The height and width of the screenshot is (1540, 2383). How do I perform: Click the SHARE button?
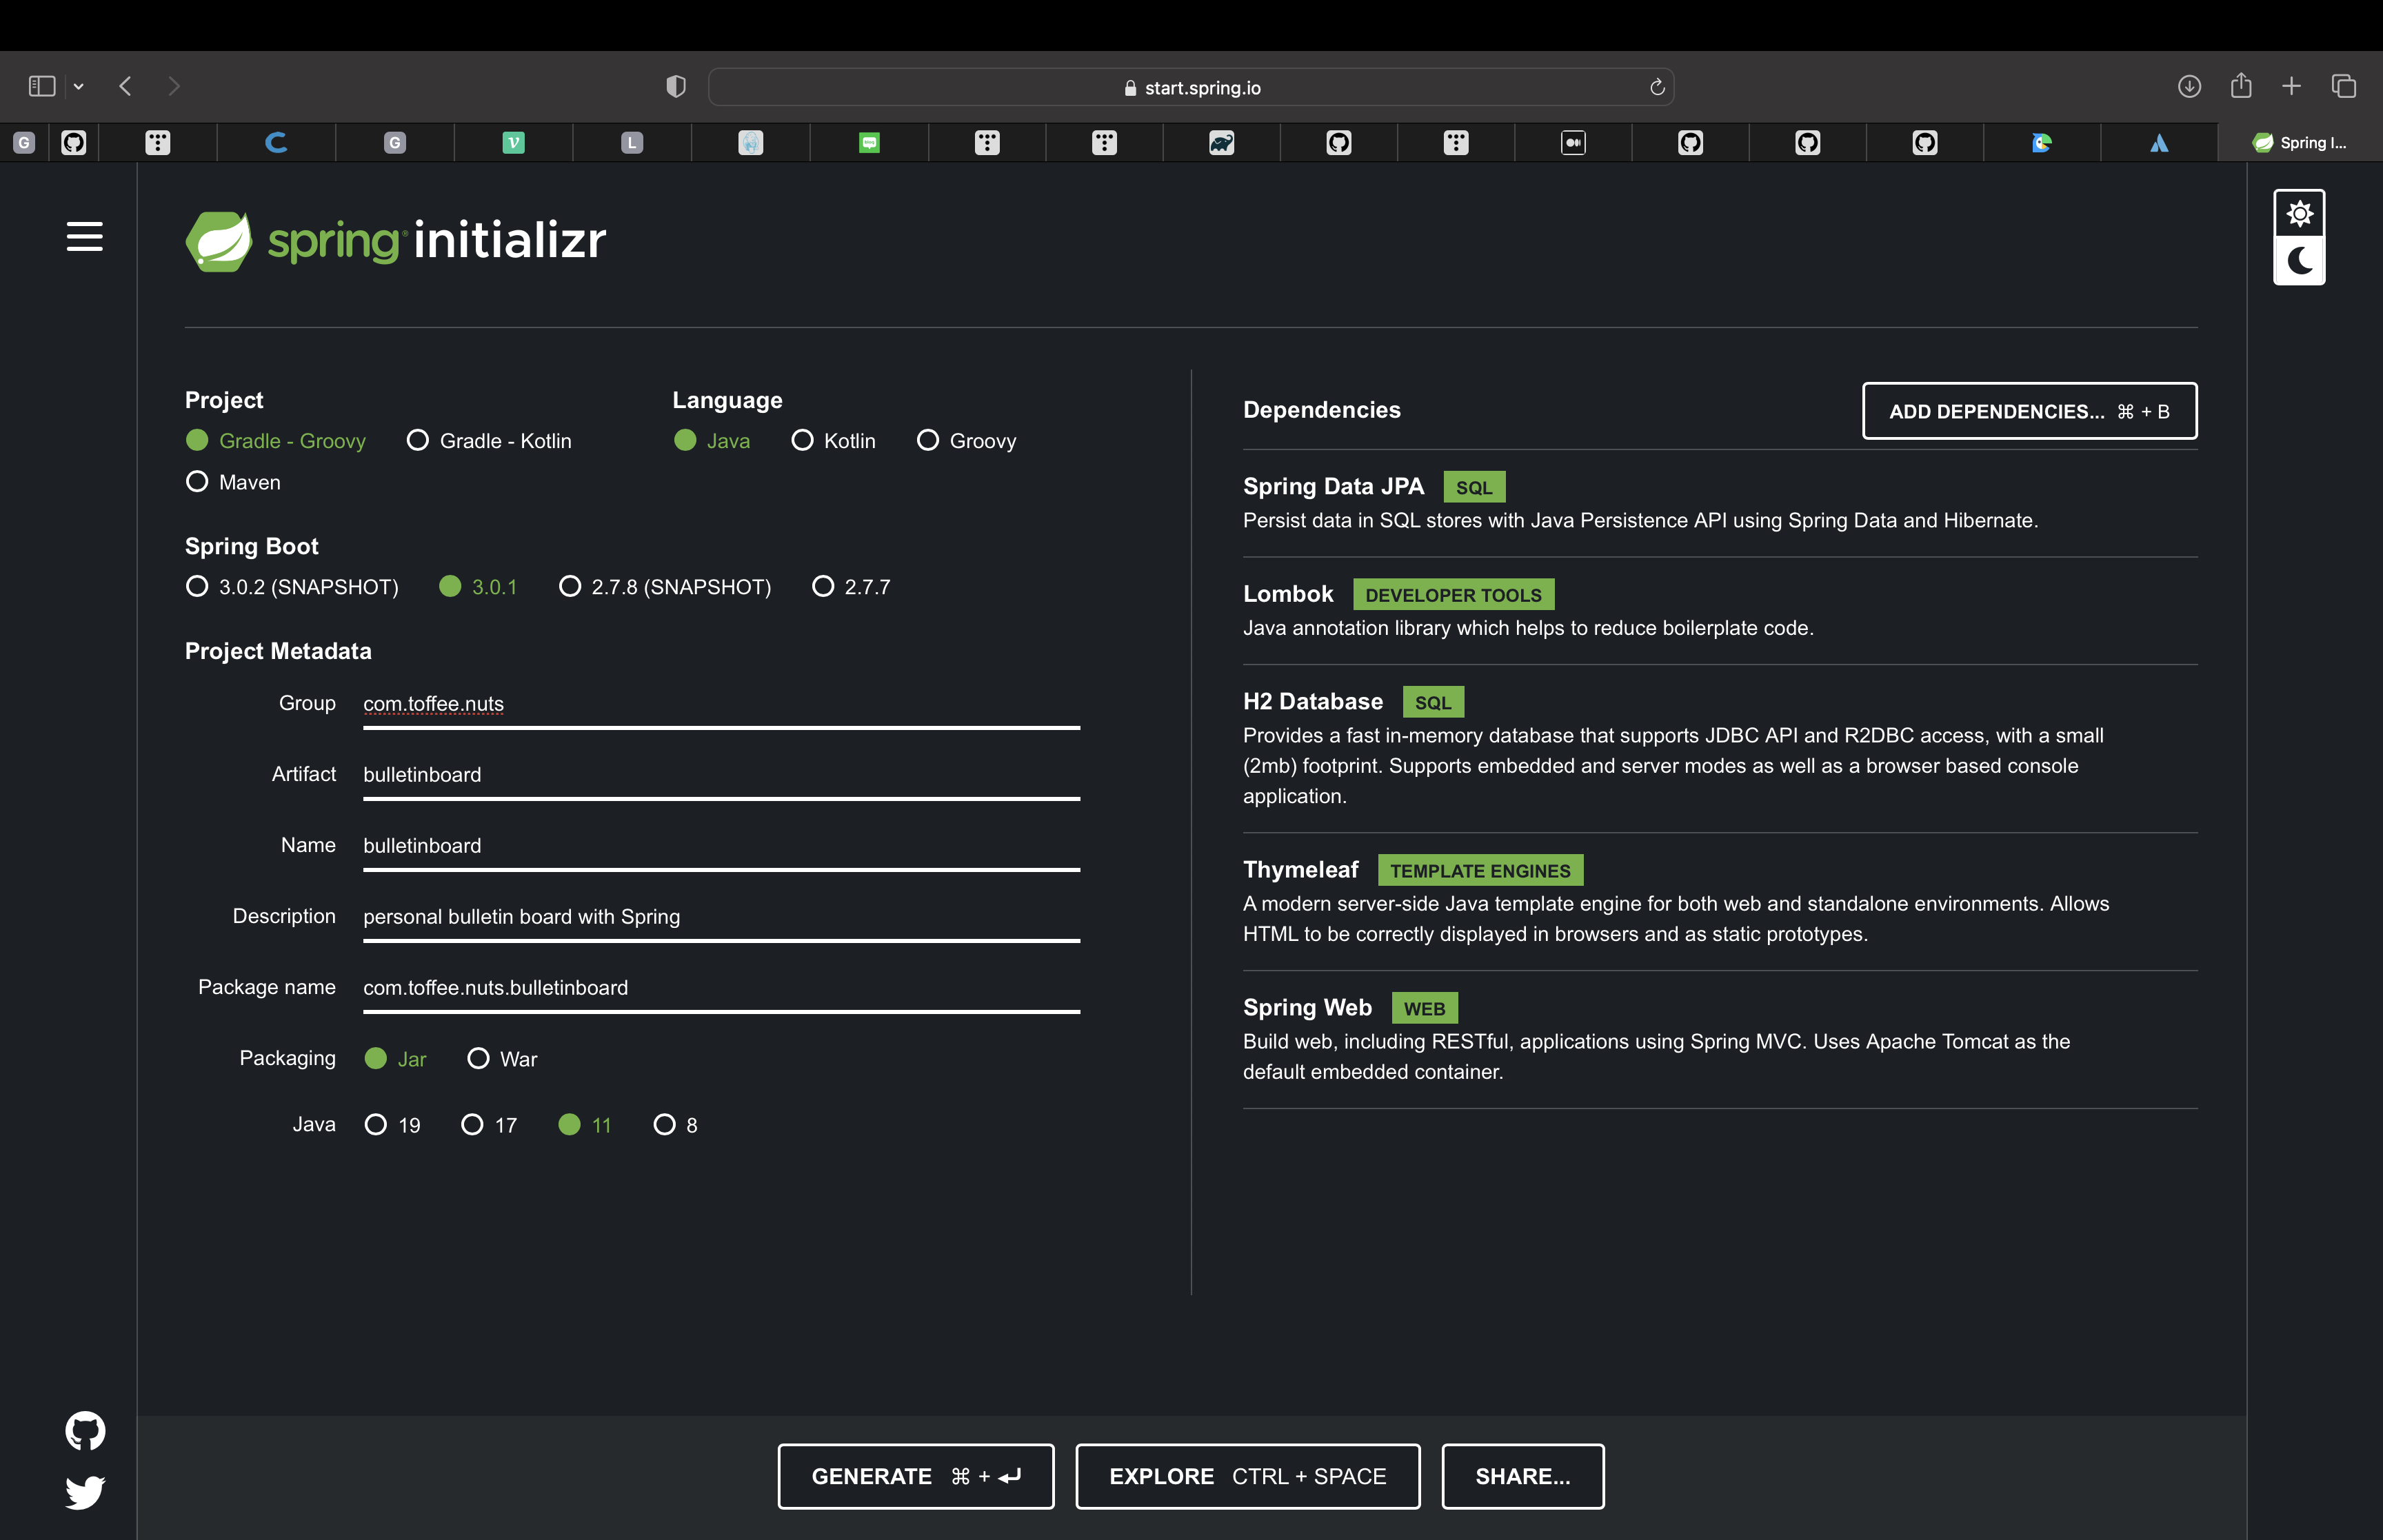point(1522,1476)
